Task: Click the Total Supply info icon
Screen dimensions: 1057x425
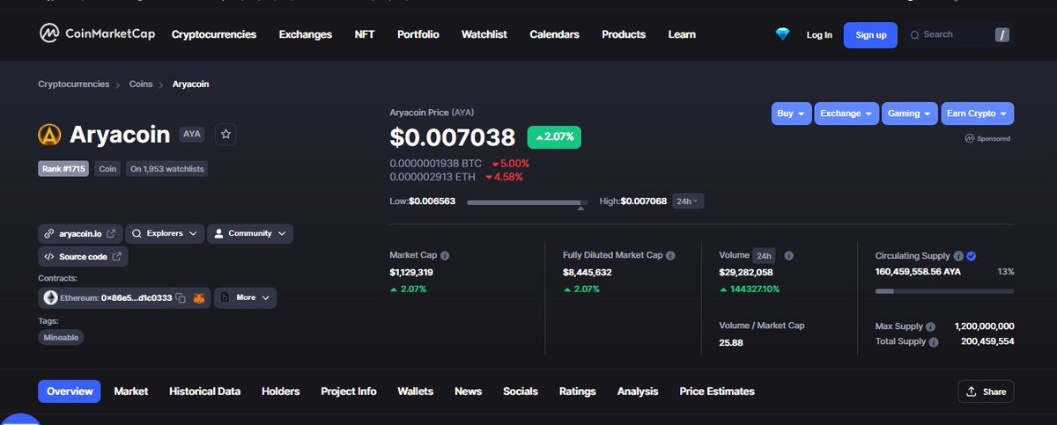Action: pos(934,341)
